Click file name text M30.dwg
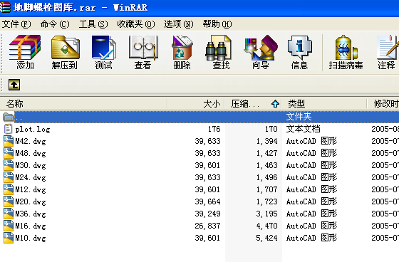The image size is (399, 262). (x=31, y=165)
